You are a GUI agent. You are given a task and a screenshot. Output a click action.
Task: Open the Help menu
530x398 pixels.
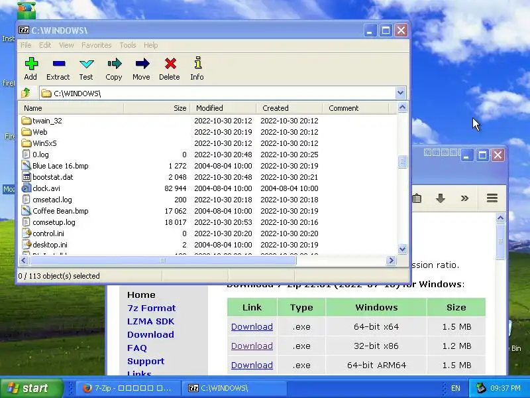click(151, 45)
